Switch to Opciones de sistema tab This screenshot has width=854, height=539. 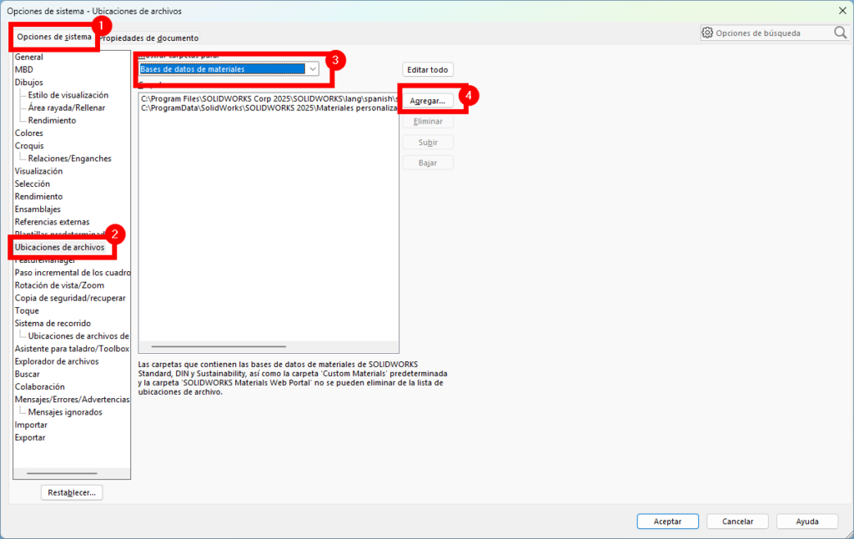(54, 38)
